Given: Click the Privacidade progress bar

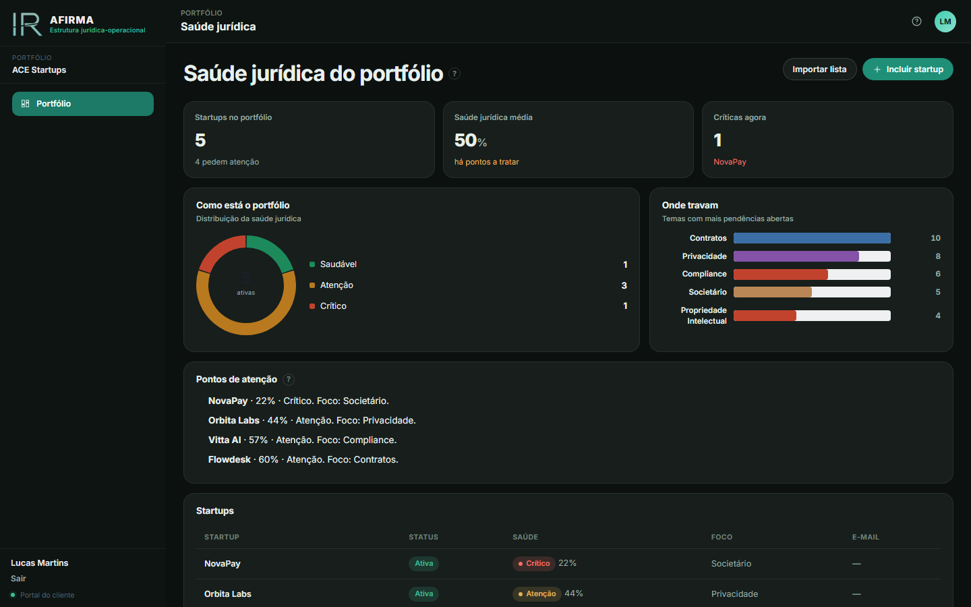Looking at the screenshot, I should coord(812,256).
